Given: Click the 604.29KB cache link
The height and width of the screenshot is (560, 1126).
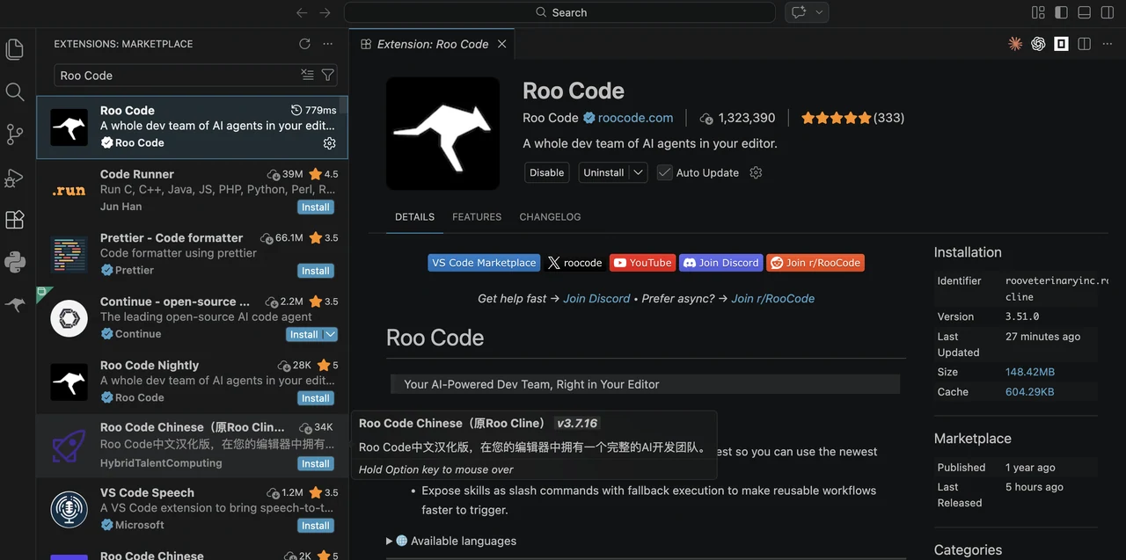Looking at the screenshot, I should pyautogui.click(x=1029, y=392).
